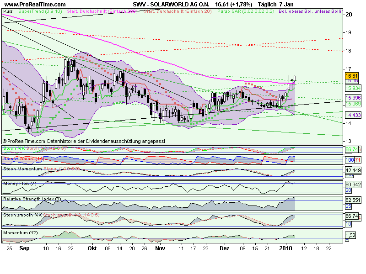Click the Sep label on date axis

coord(24,248)
